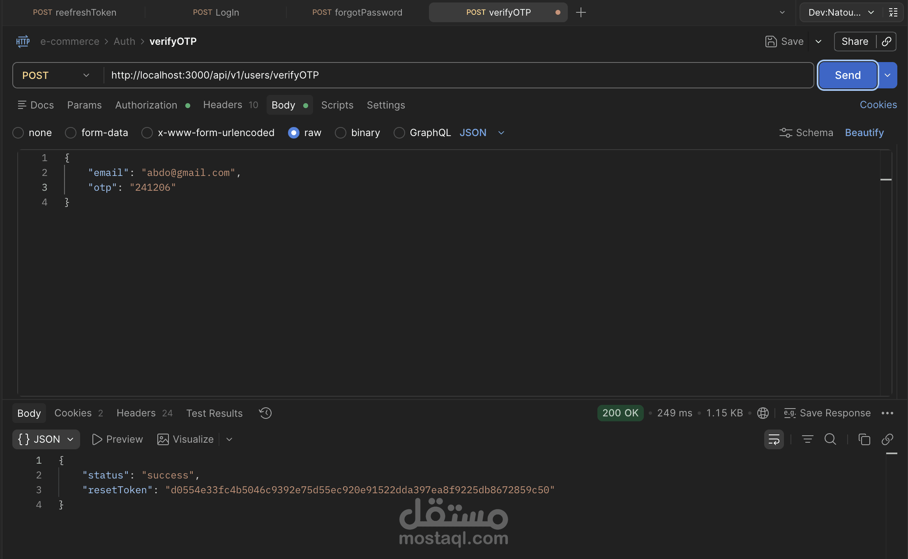Click the copy link icon beside Share
Screen dimensions: 908x559
point(886,42)
